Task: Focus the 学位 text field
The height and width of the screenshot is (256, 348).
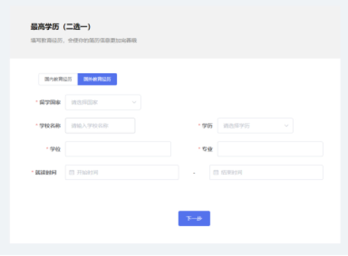Action: coord(118,149)
